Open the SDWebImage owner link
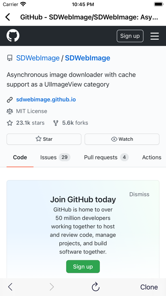 click(38, 58)
